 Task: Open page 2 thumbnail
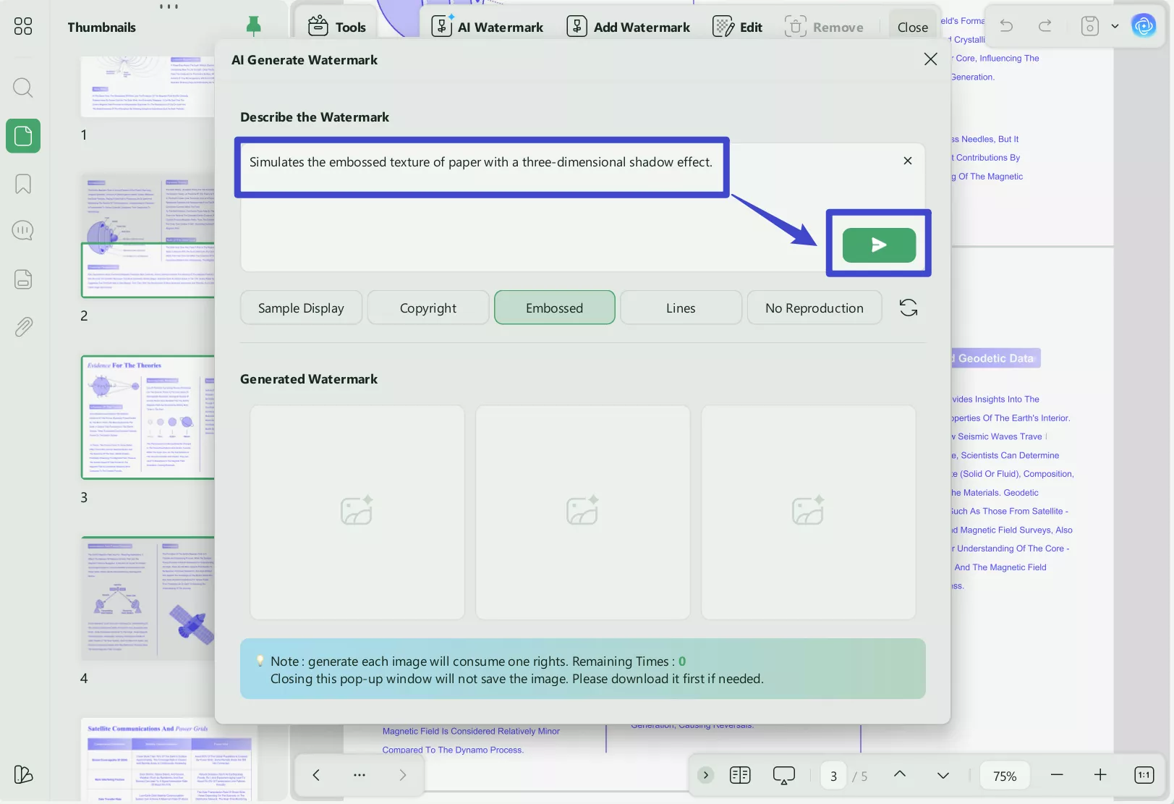coord(148,235)
